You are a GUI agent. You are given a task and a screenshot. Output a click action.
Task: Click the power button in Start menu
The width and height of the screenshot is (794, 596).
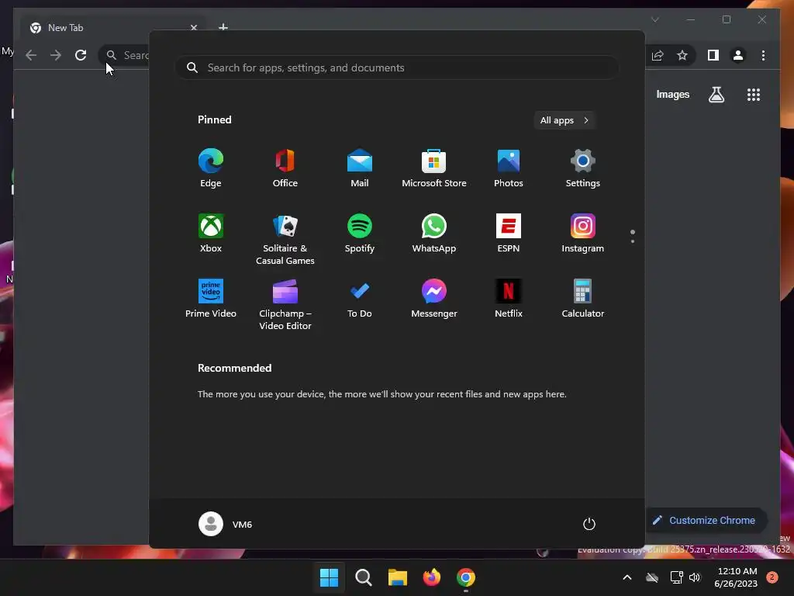[589, 524]
